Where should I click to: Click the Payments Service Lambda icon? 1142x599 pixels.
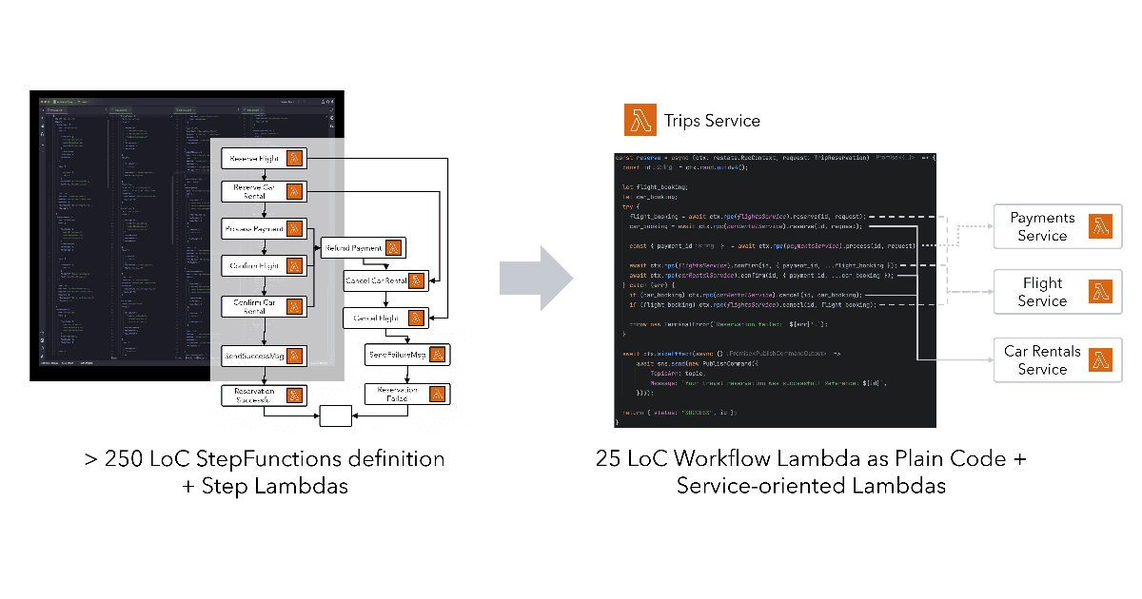[1101, 226]
